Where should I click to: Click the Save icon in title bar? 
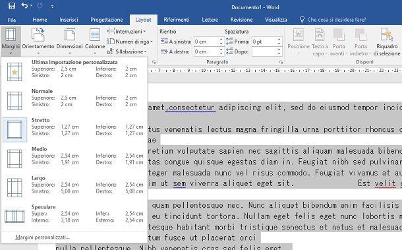[12, 5]
